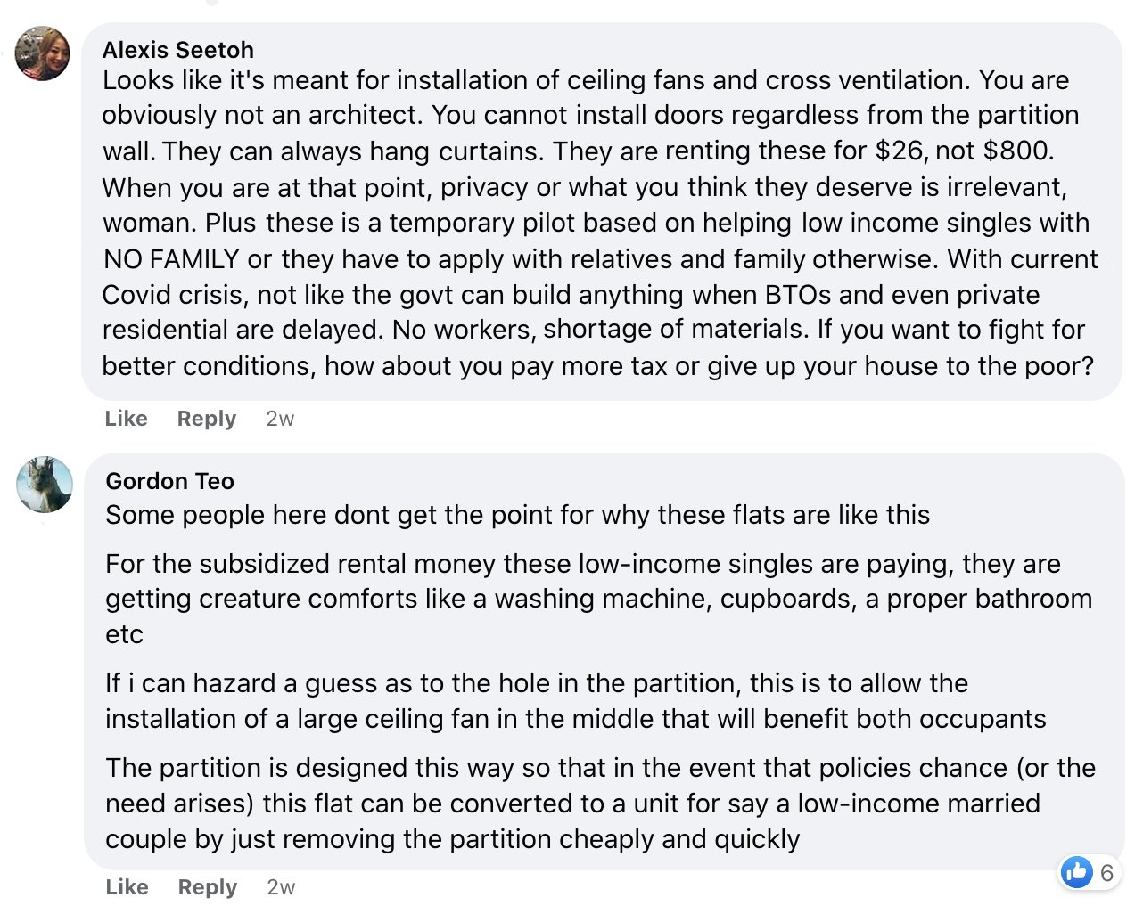Open the 2w timestamp under Alexis's comment

coord(280,419)
